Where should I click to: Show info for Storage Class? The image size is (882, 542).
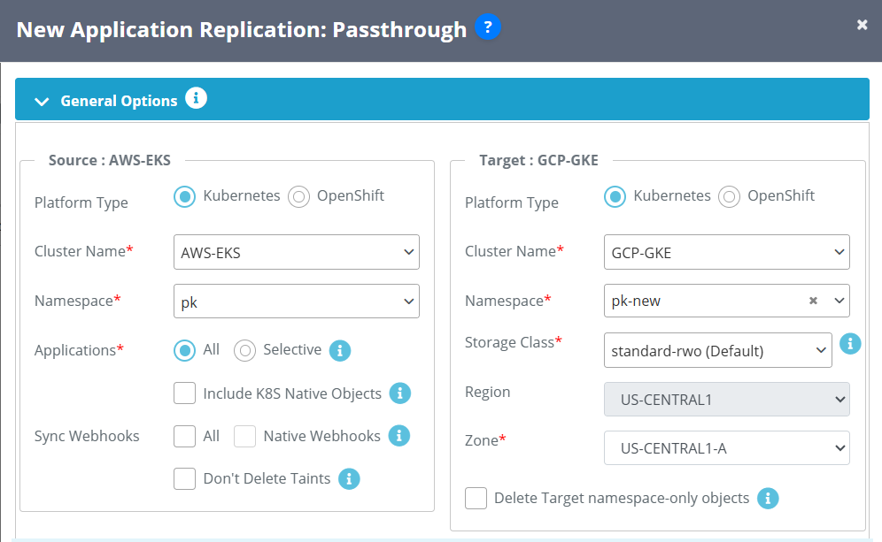point(850,343)
